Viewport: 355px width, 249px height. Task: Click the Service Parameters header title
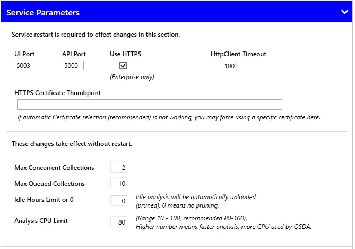click(43, 12)
